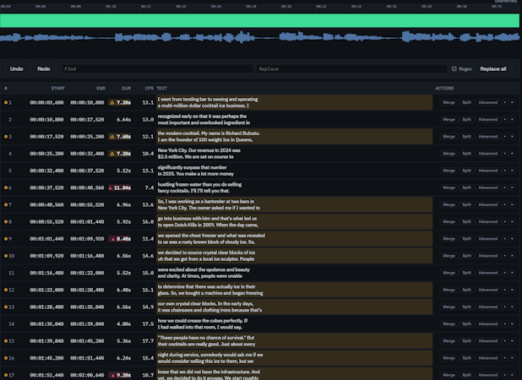Click the plus icon in row 12
522x380 pixels.
505,290
